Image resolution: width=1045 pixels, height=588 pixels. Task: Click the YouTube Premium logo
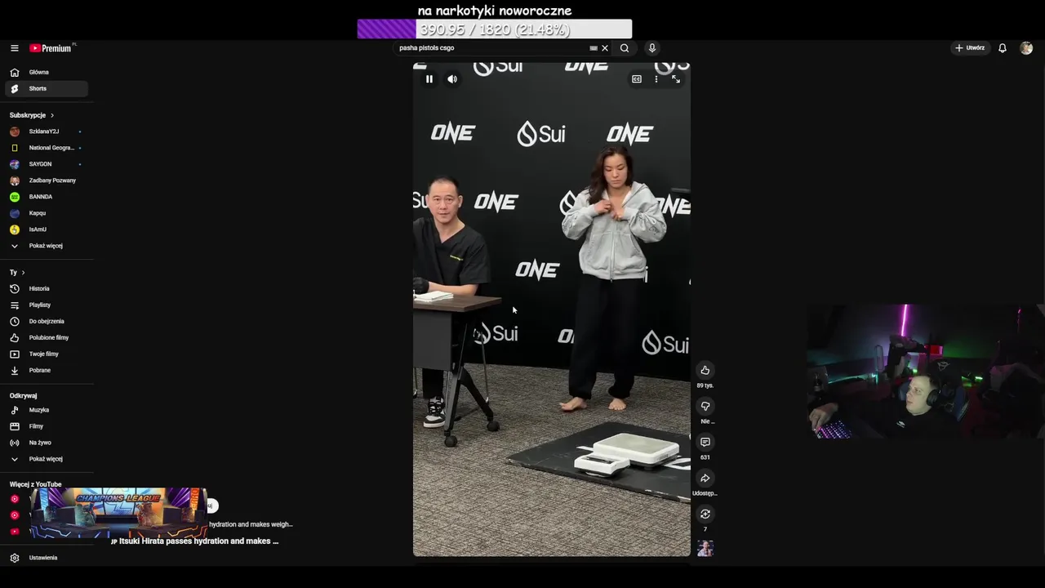tap(51, 48)
